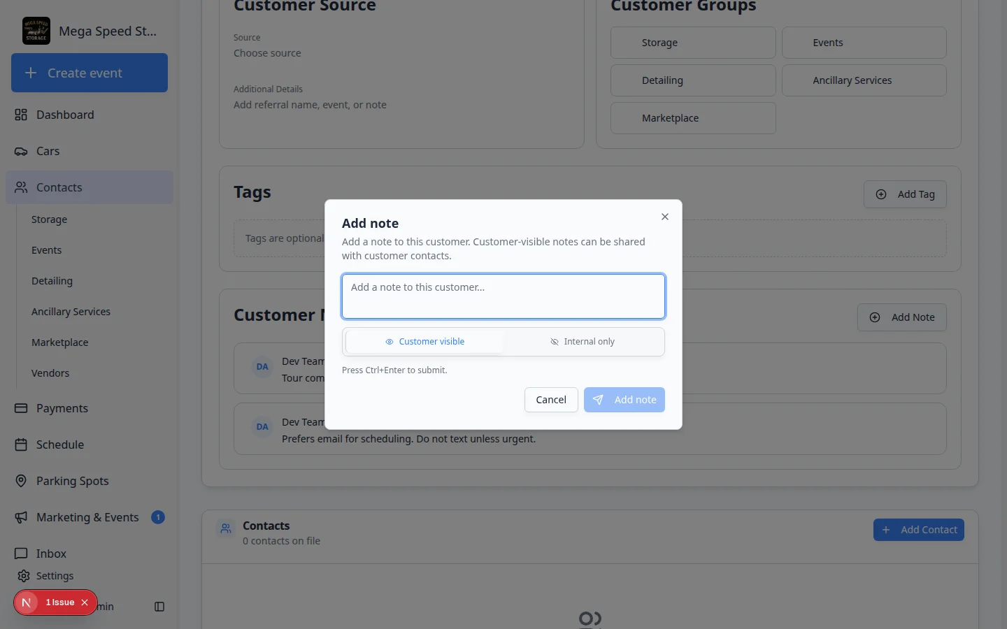Click the Add Contact button
Viewport: 1007px width, 629px height.
coord(919,530)
